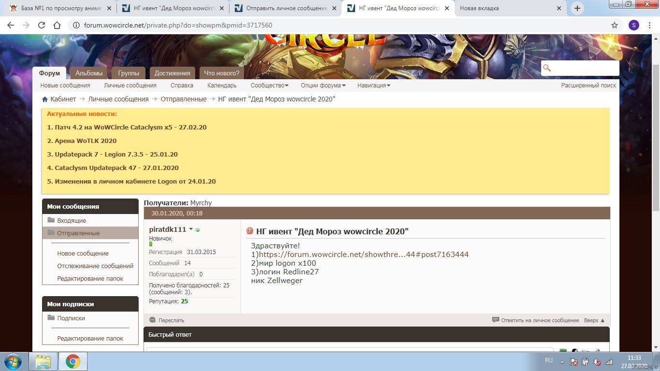This screenshot has width=660, height=371.
Task: Open the 'Что нового?' tab
Action: click(x=222, y=73)
